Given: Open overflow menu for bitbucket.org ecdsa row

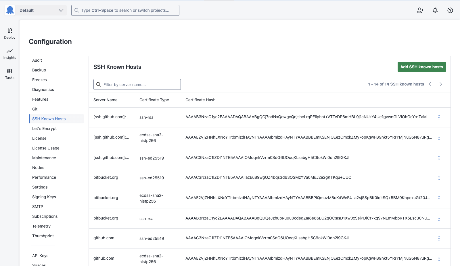Looking at the screenshot, I should (439, 198).
